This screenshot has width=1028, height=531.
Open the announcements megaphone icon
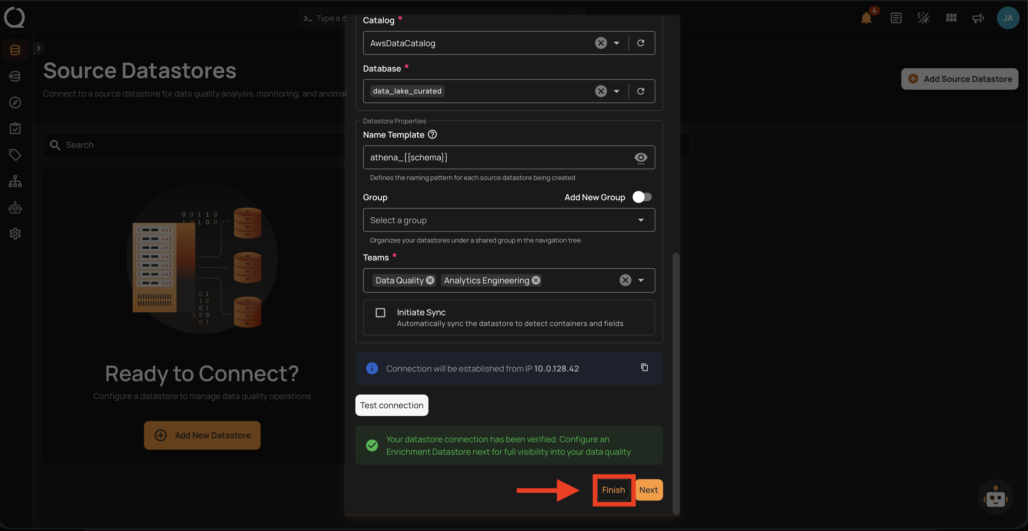pos(978,18)
